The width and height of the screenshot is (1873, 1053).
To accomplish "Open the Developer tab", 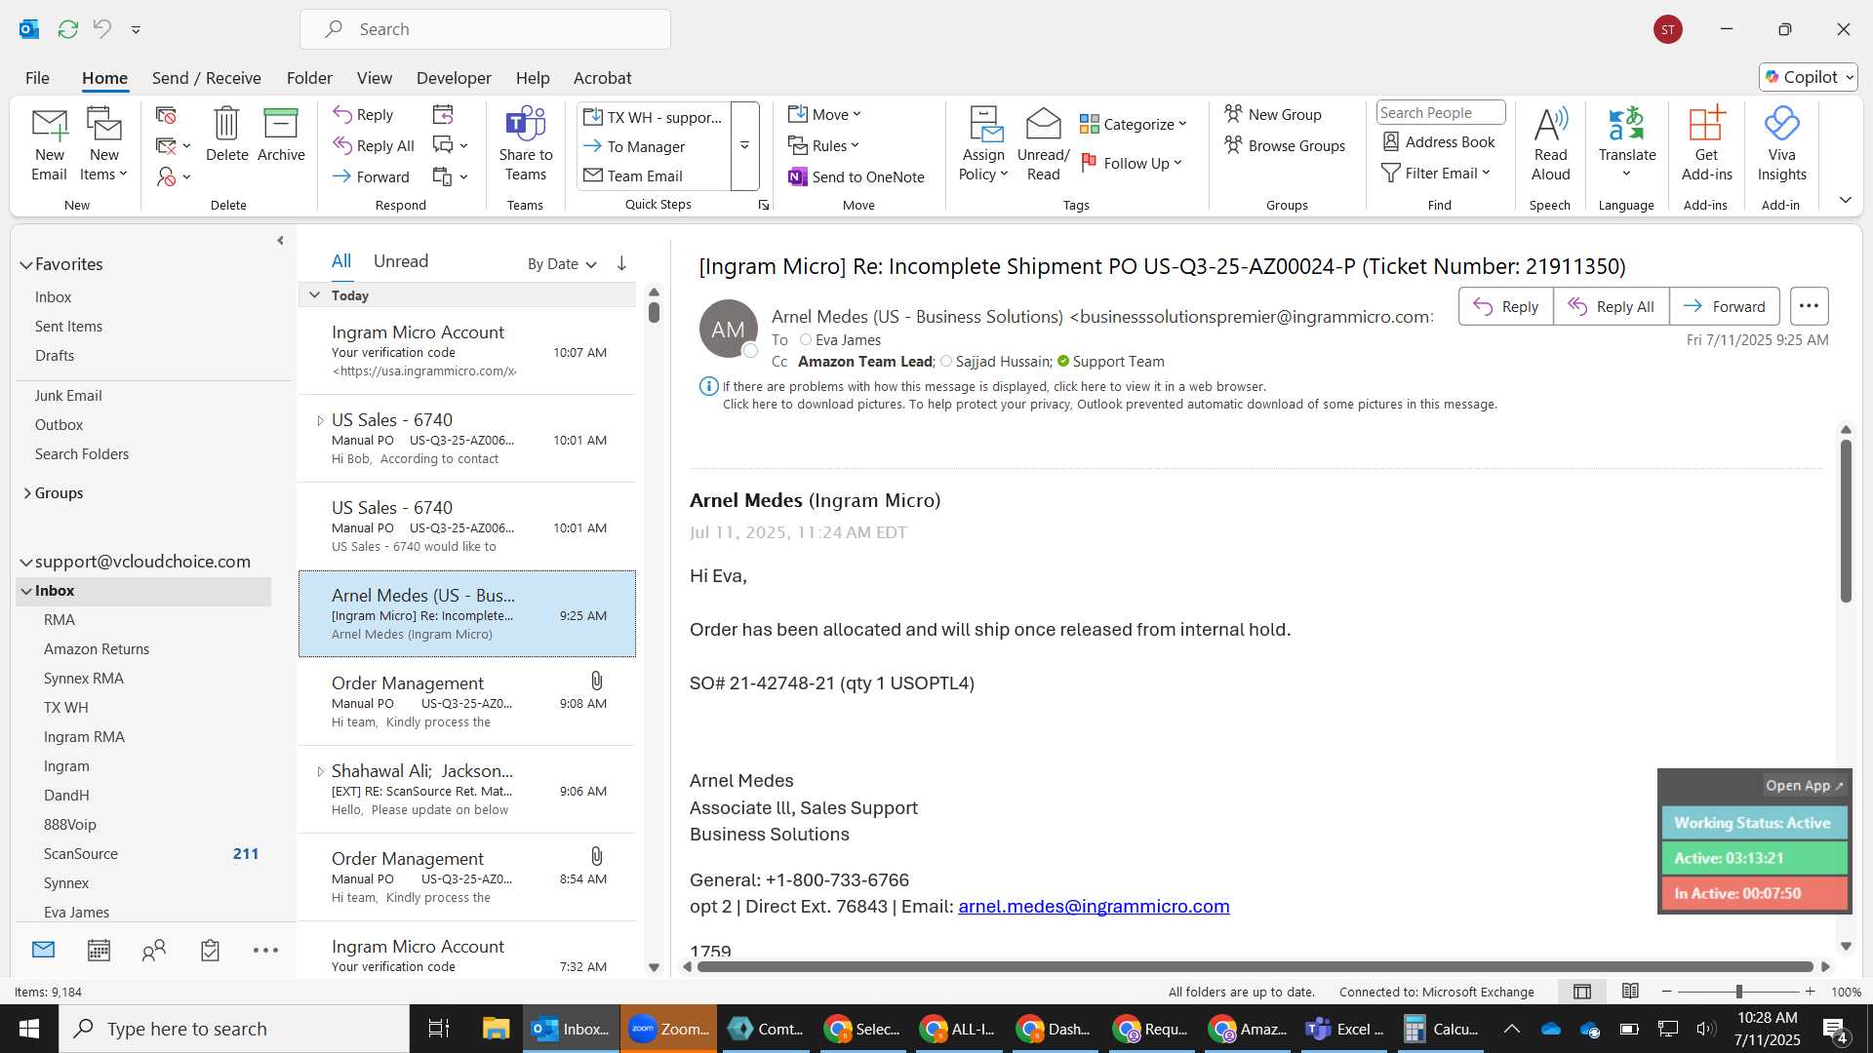I will tap(454, 77).
